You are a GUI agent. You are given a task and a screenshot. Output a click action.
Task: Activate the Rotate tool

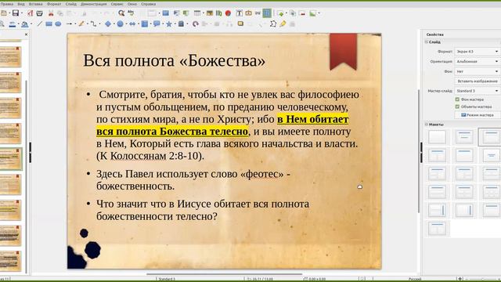(196, 24)
